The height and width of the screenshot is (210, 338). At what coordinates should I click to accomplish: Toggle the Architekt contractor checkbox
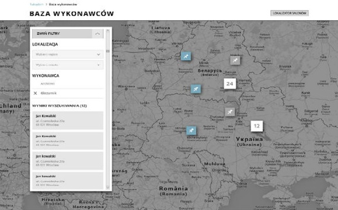[68, 83]
